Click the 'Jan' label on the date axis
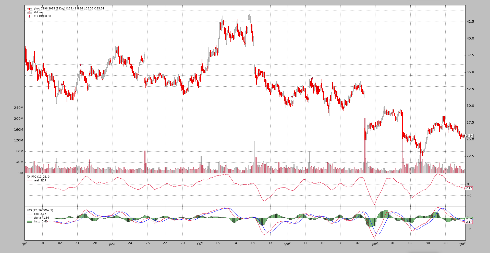 25,244
